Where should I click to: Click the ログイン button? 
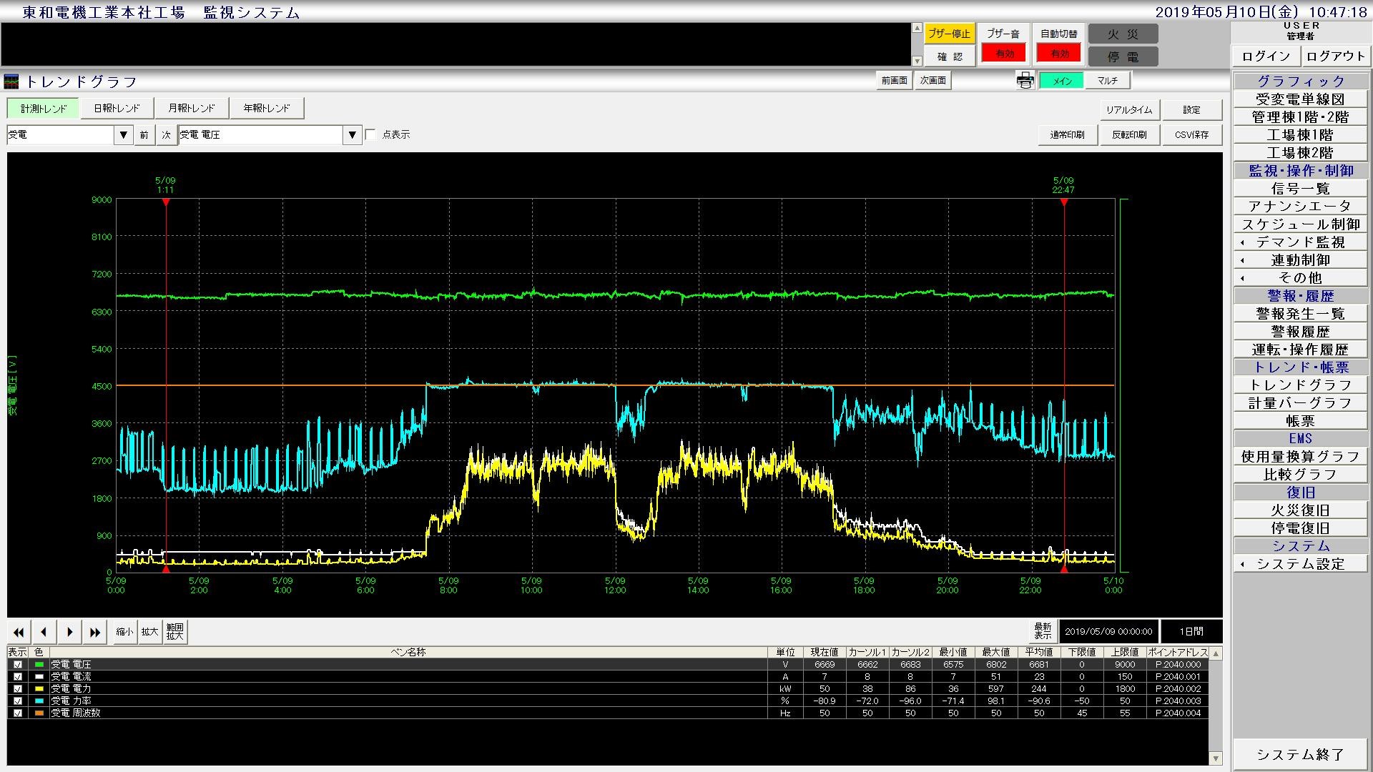click(x=1266, y=56)
